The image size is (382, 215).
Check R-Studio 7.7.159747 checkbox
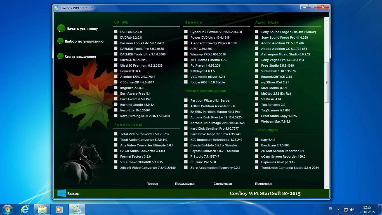[186, 156]
